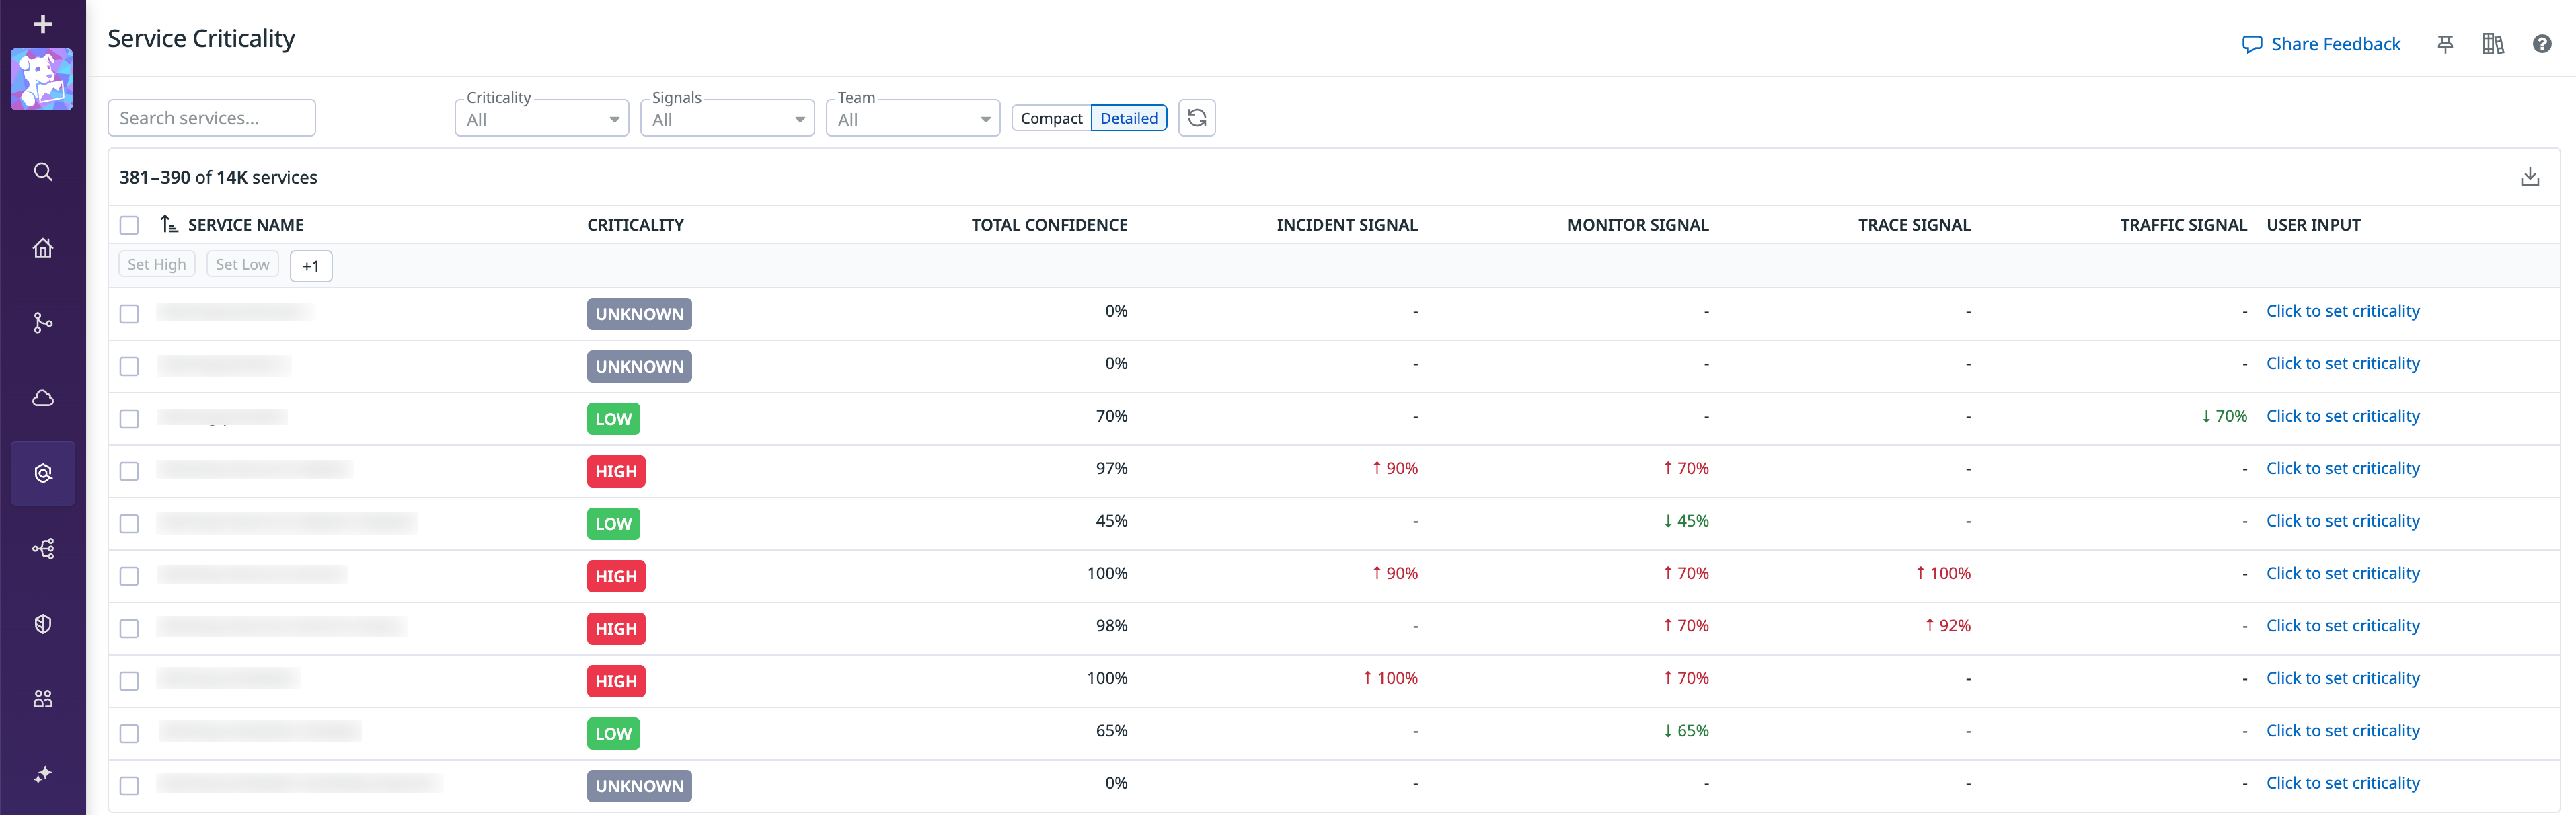This screenshot has width=2576, height=815.
Task: Open the sparkle icon in the sidebar
Action: coord(42,774)
